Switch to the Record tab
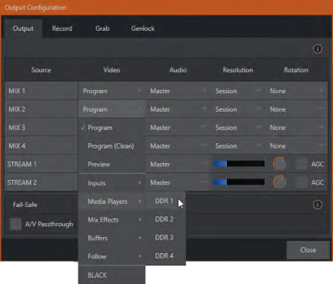Image resolution: width=333 pixels, height=284 pixels. pos(62,28)
